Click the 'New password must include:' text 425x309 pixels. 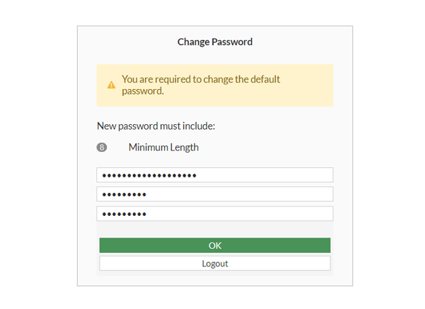156,125
